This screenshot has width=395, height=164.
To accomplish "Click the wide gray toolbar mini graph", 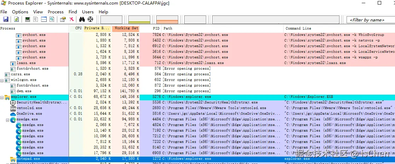I will tap(276, 20).
